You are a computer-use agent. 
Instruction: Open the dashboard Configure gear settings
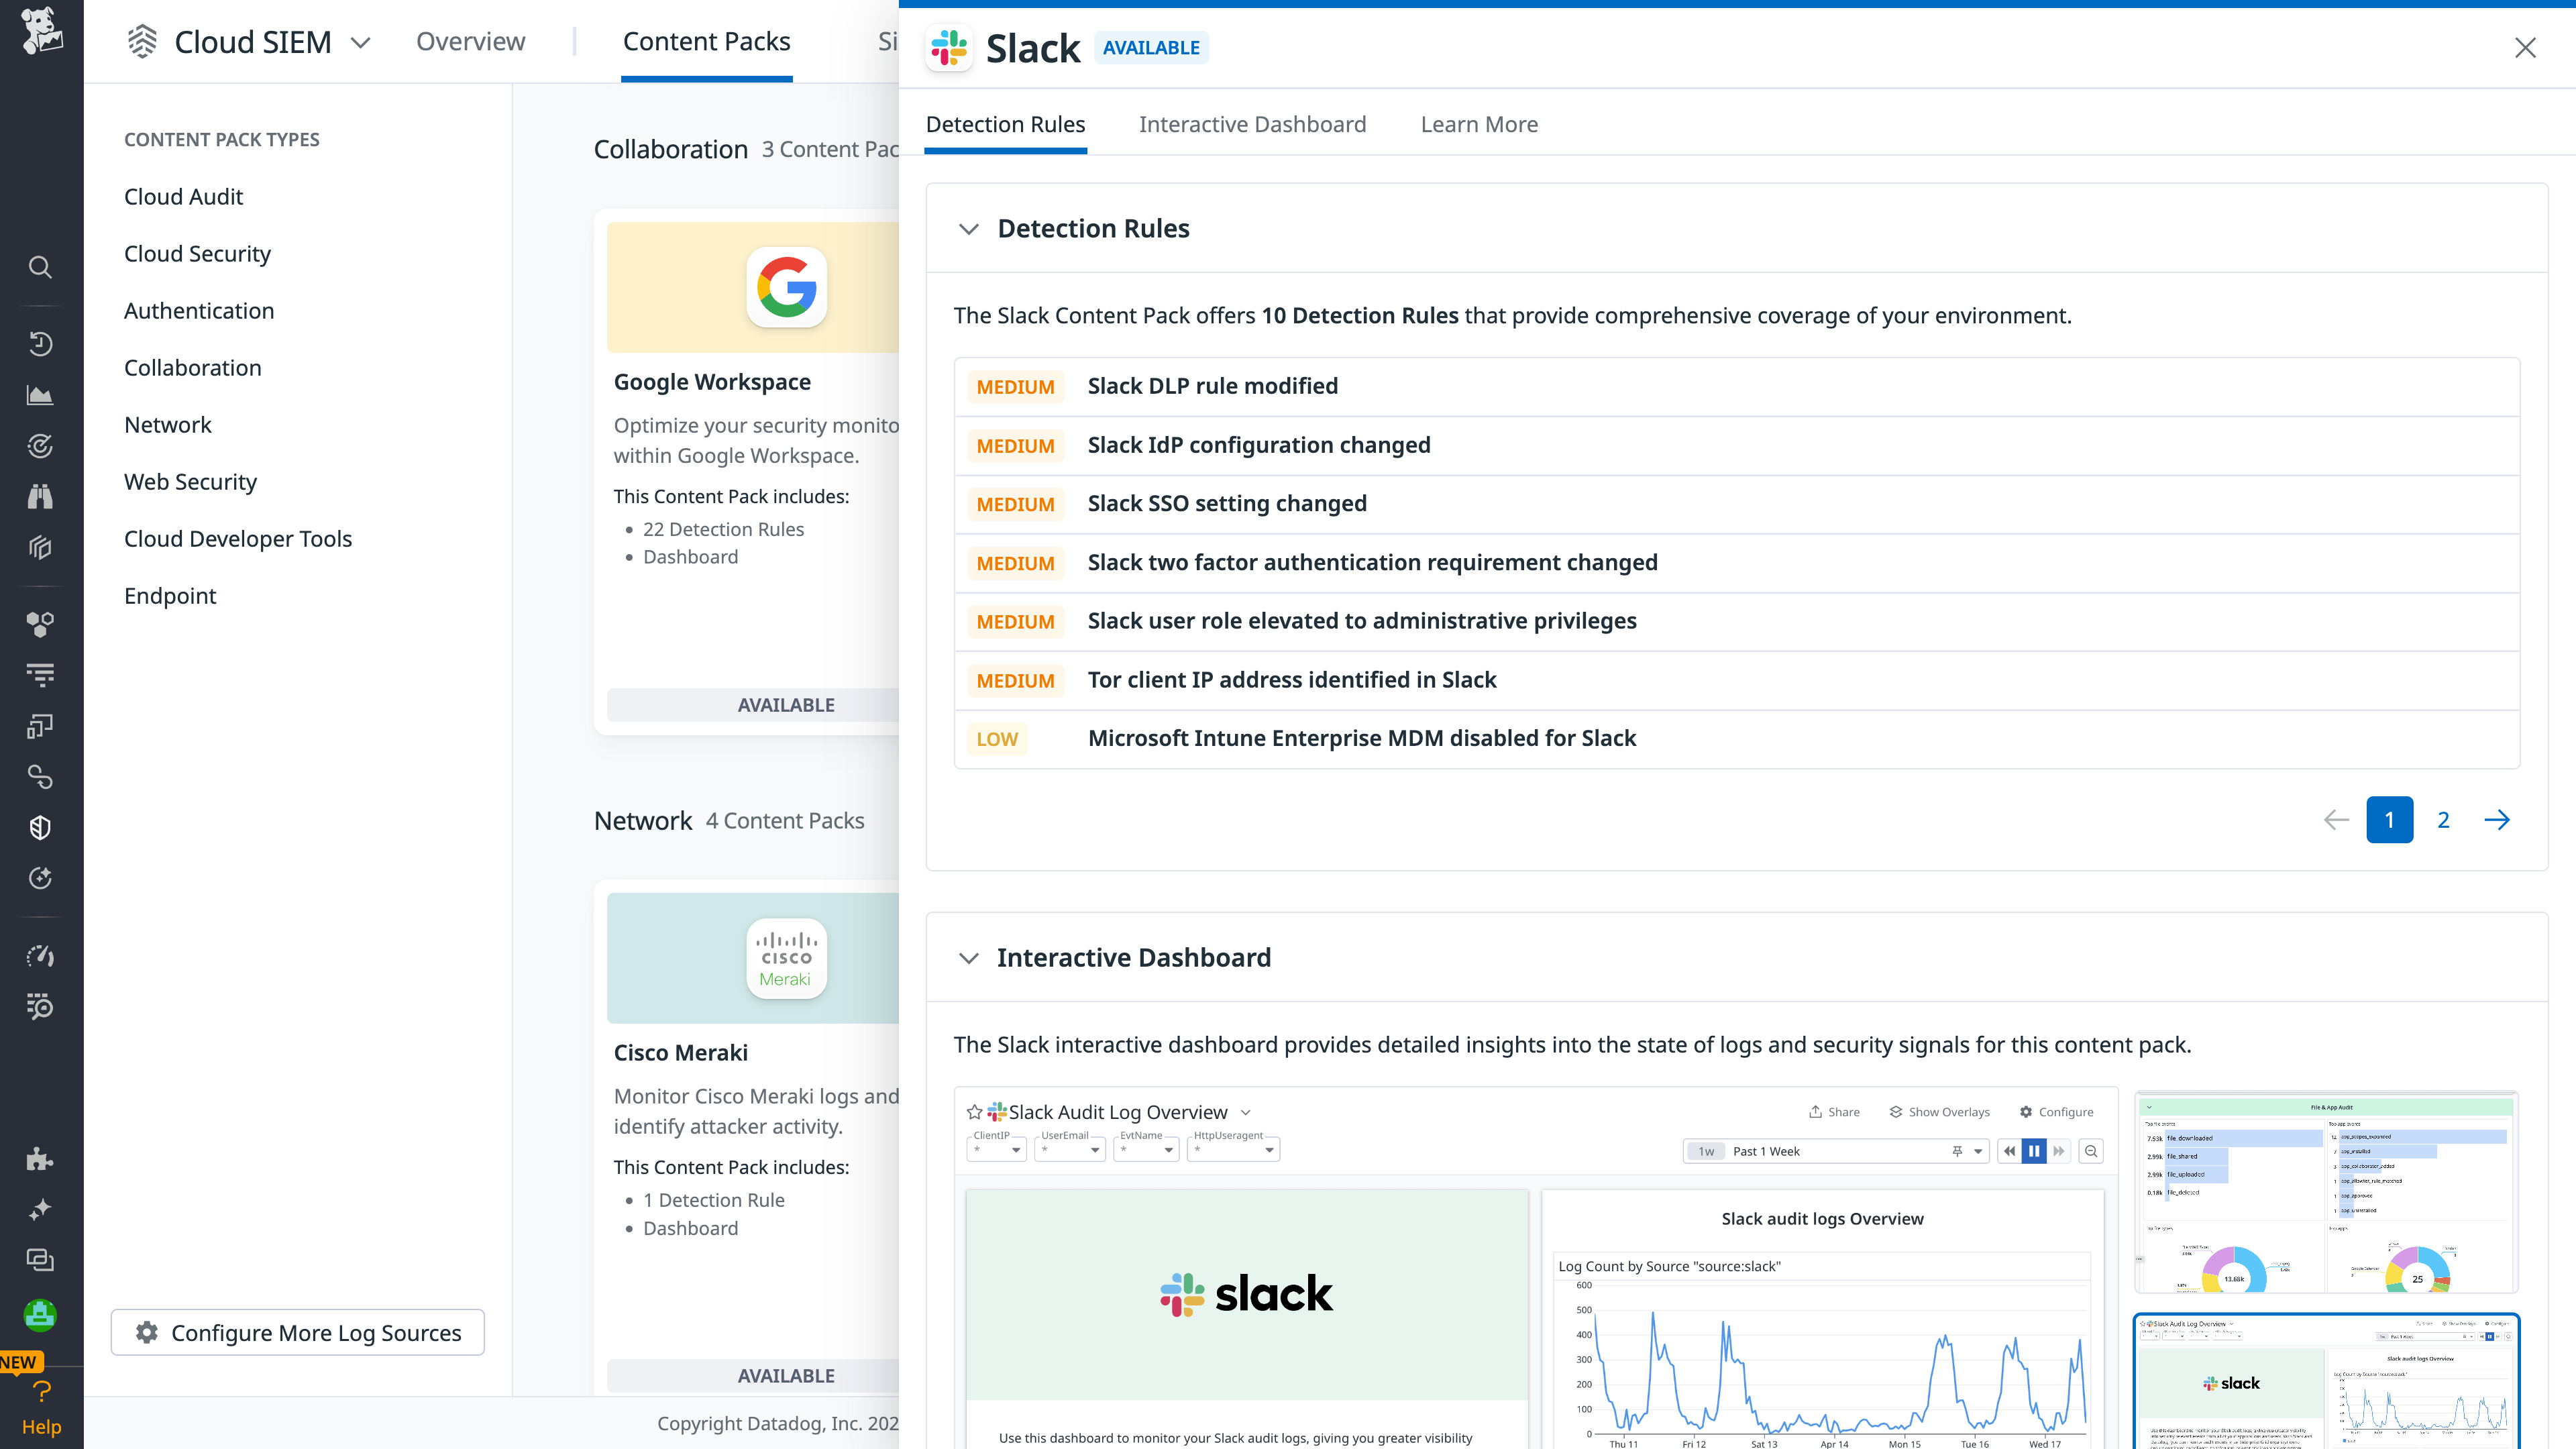pos(2056,1111)
